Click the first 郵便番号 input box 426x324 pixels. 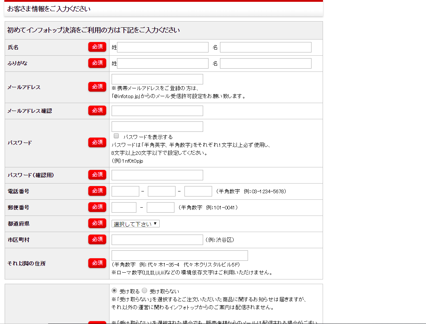tap(124, 207)
